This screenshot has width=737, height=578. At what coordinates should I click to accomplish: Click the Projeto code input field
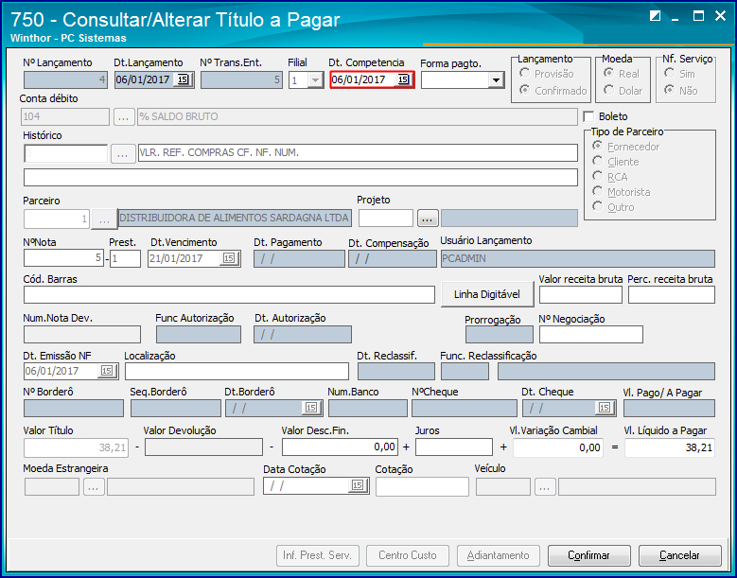[386, 219]
